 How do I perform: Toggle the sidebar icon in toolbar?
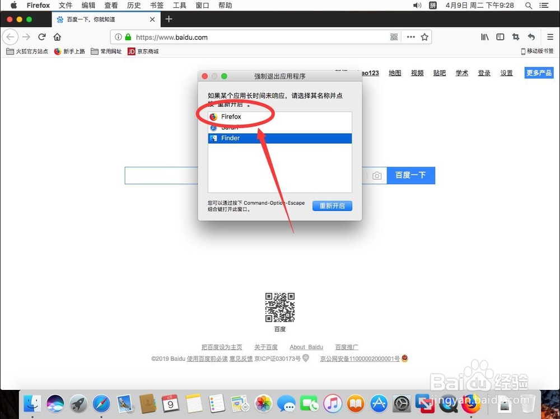click(x=500, y=37)
